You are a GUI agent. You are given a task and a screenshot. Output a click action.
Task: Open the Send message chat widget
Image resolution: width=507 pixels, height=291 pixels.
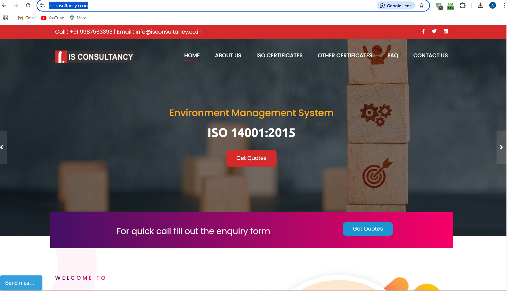[21, 283]
